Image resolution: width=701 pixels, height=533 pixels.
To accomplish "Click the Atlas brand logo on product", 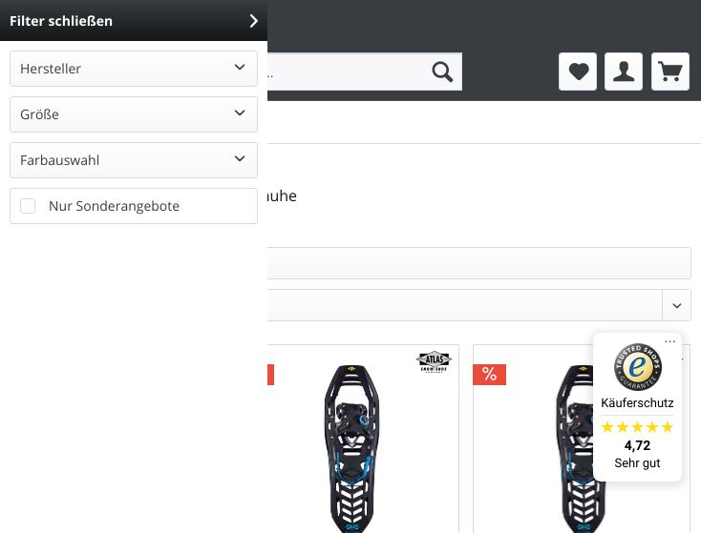I will 434,361.
